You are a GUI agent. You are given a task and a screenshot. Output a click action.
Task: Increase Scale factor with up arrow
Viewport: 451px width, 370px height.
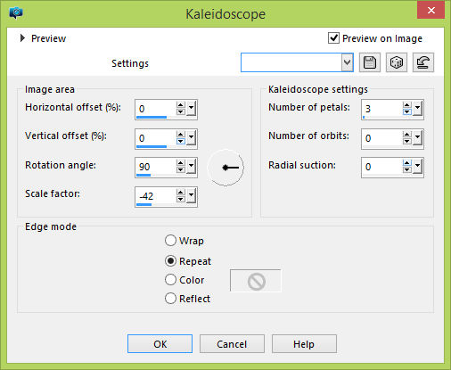(x=180, y=192)
